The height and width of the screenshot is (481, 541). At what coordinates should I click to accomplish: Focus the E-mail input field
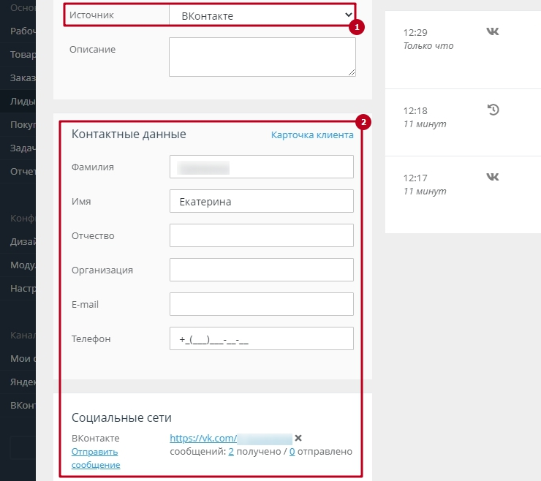point(262,304)
